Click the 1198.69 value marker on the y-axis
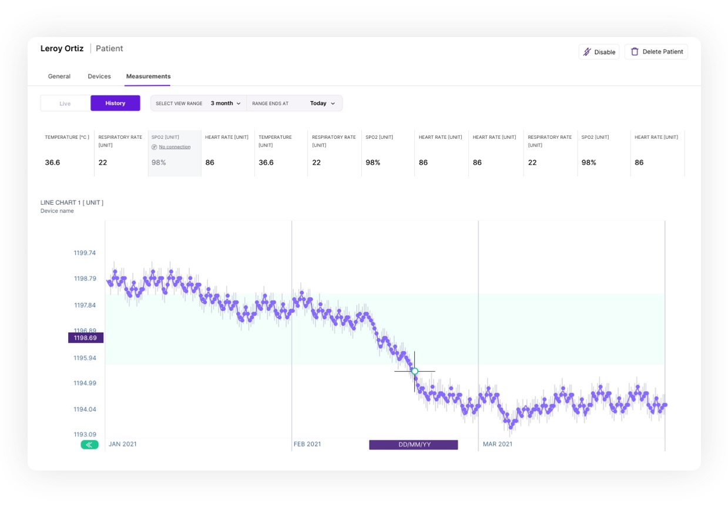Viewport: 728px width, 507px height. pyautogui.click(x=86, y=338)
